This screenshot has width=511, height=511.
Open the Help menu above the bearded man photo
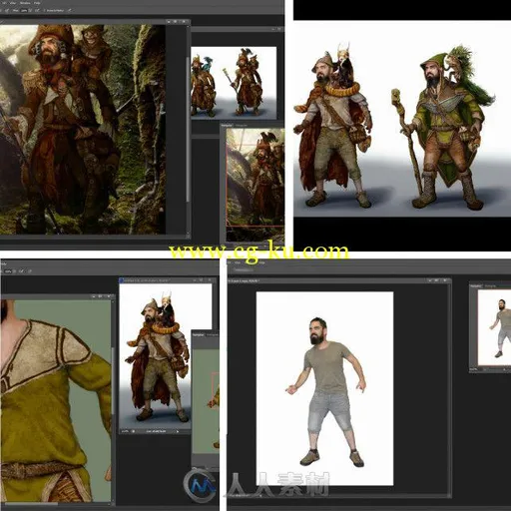262,262
